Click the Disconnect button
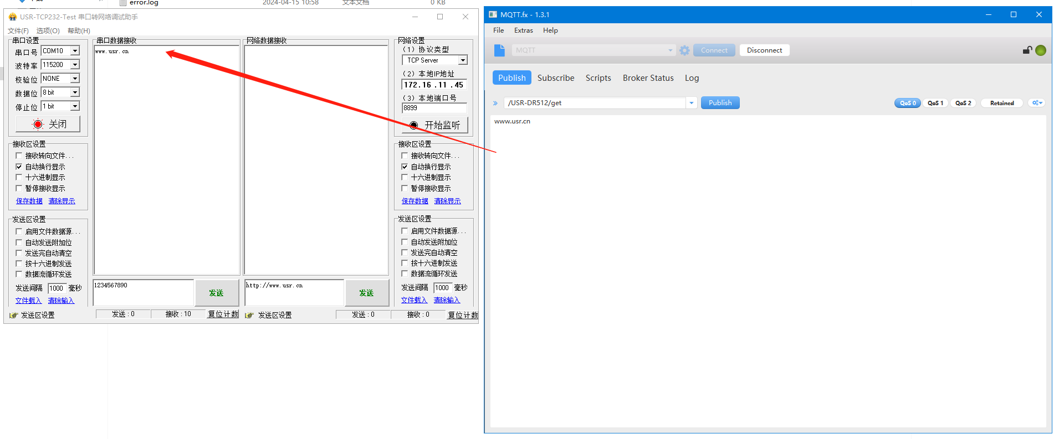Viewport: 1064px width, 439px height. pos(764,50)
